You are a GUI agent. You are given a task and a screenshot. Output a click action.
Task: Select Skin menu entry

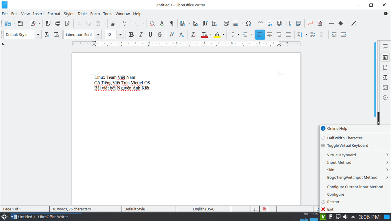coord(355,170)
